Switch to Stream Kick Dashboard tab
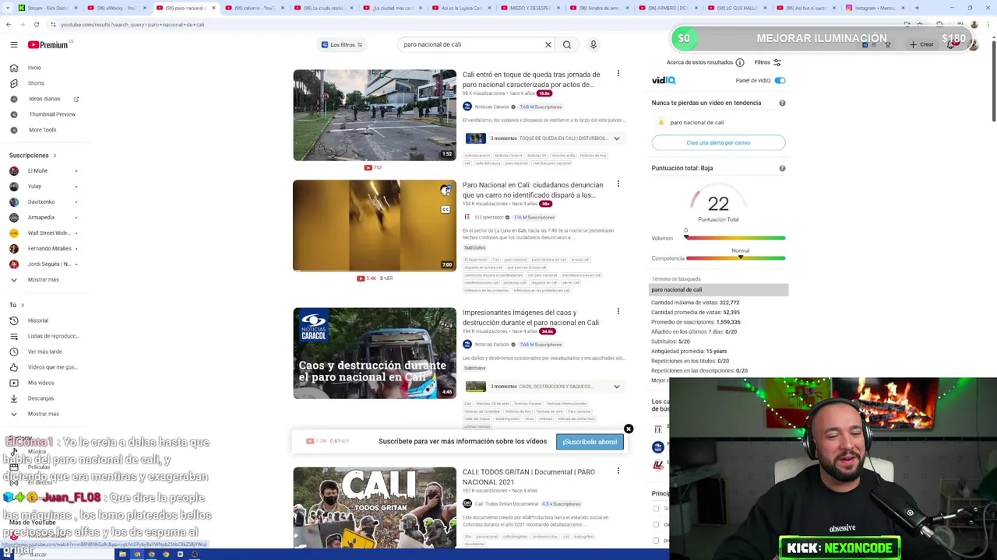 (48, 8)
